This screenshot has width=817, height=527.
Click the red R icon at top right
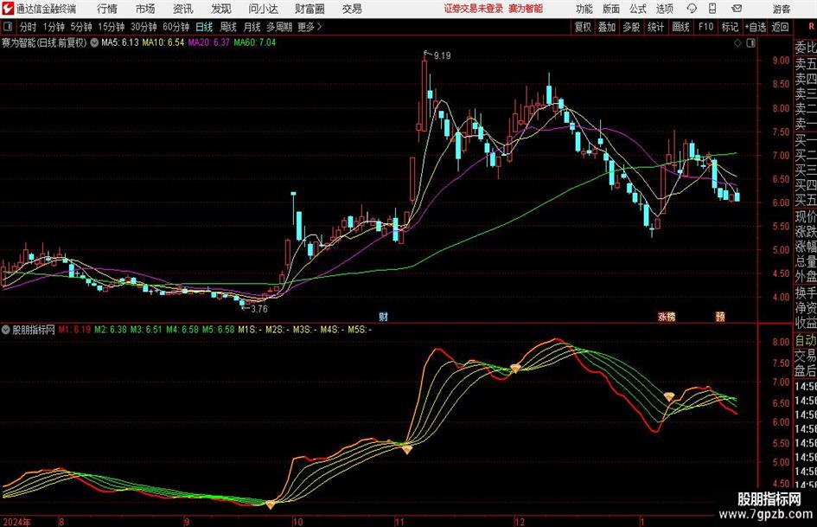point(811,27)
